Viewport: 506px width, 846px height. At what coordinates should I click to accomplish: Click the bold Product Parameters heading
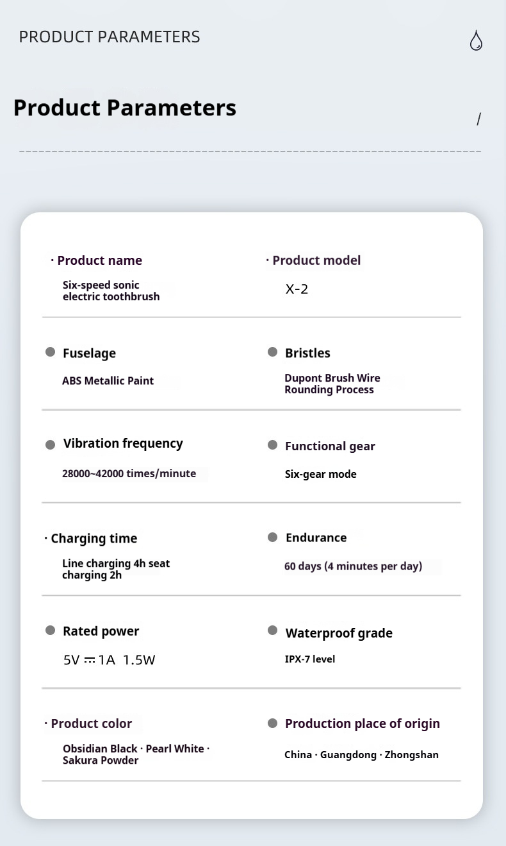(x=125, y=108)
